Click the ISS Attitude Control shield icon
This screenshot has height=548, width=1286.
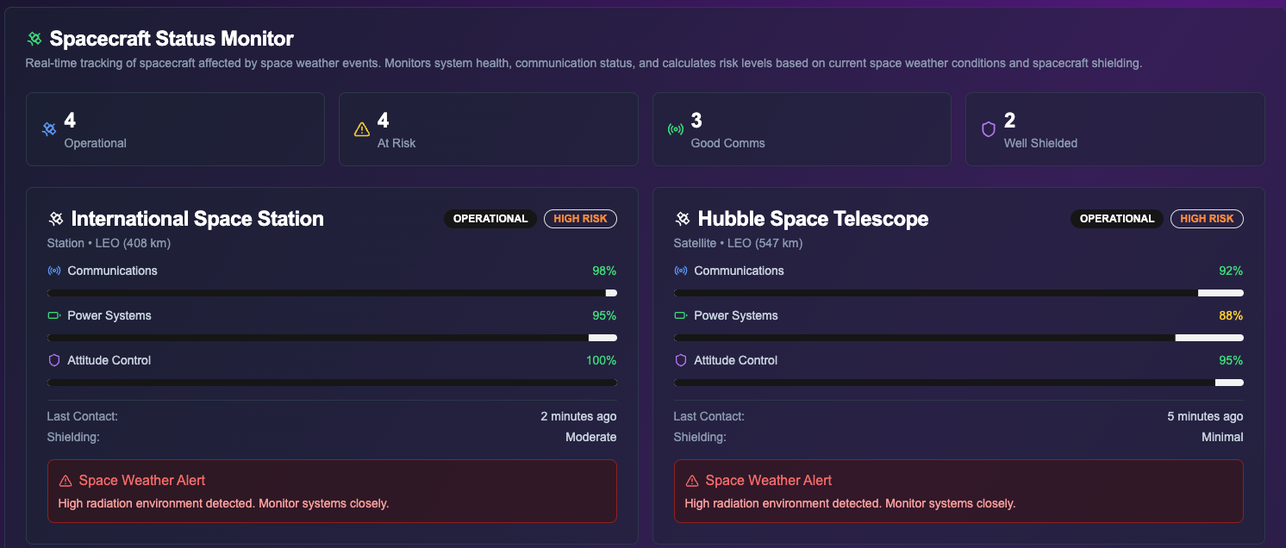coord(54,360)
